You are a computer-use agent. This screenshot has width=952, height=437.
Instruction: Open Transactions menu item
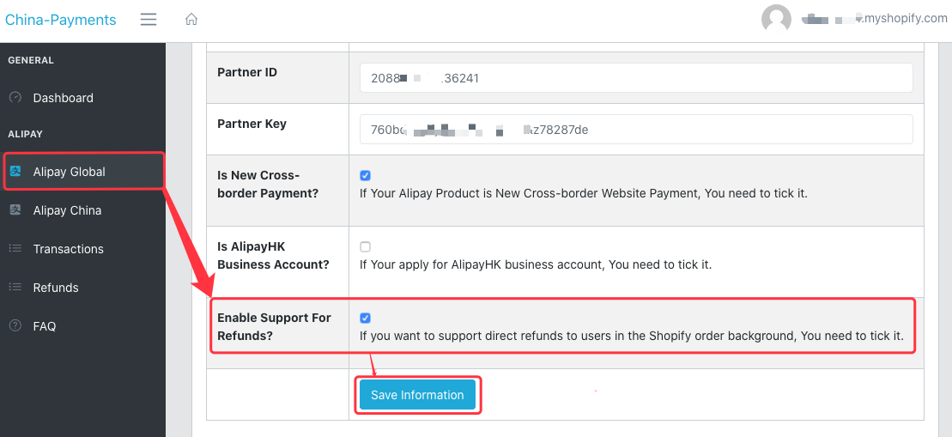(82, 249)
